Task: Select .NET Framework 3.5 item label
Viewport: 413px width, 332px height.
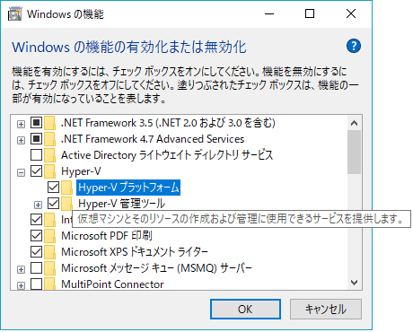Action: tap(168, 123)
